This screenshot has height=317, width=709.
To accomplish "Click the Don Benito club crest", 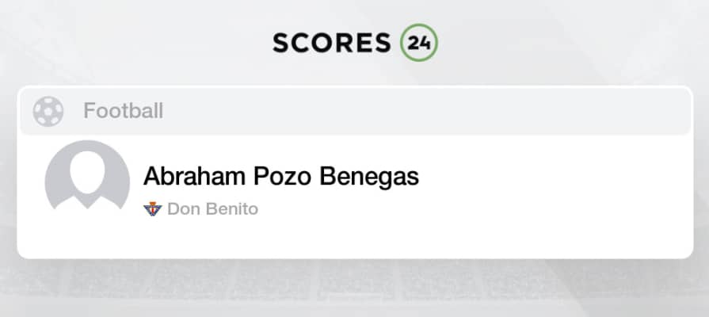I will tap(152, 209).
